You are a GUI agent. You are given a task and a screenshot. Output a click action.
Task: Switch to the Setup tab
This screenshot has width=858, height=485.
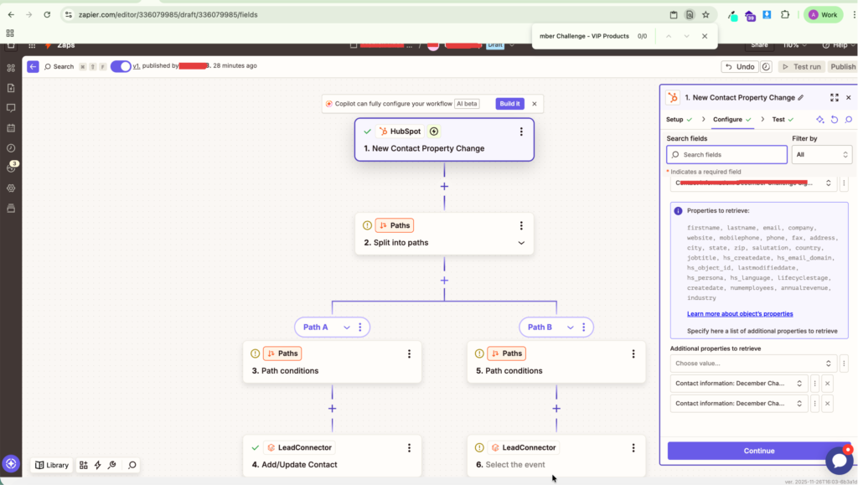pyautogui.click(x=679, y=119)
